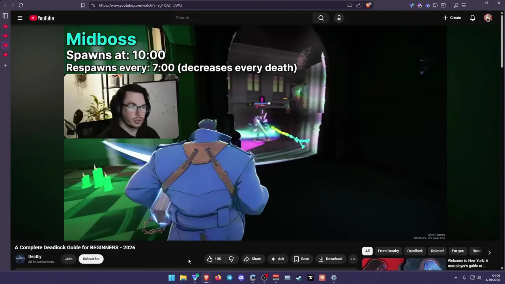
Task: Click the video title text
Action: 75,247
